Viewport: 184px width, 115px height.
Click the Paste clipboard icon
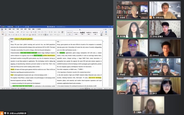coord(2,33)
